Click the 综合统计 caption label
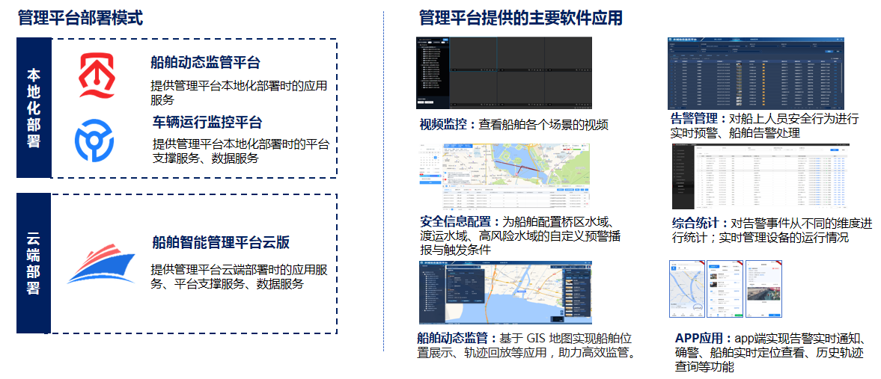The image size is (881, 379). click(699, 224)
